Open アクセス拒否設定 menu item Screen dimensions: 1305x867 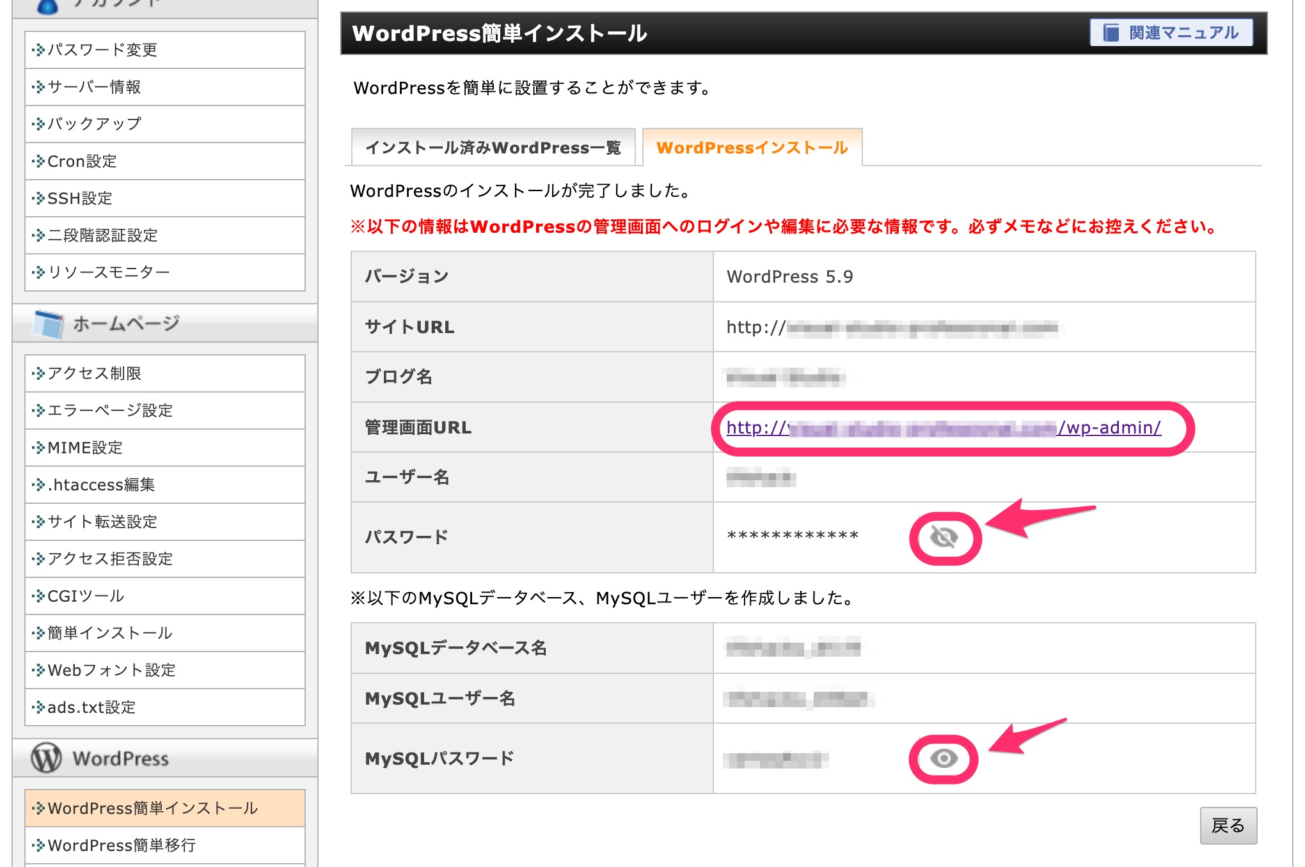[x=165, y=559]
